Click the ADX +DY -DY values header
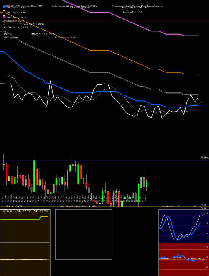Screen dimensions: 209x276 25,211
